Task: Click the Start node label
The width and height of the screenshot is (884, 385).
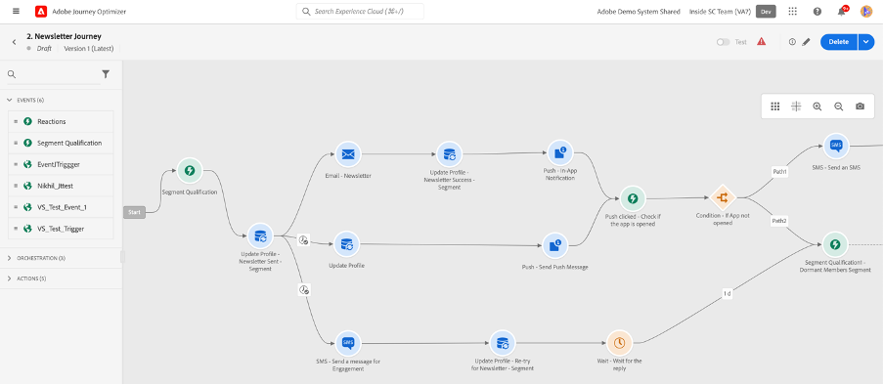Action: (x=134, y=212)
